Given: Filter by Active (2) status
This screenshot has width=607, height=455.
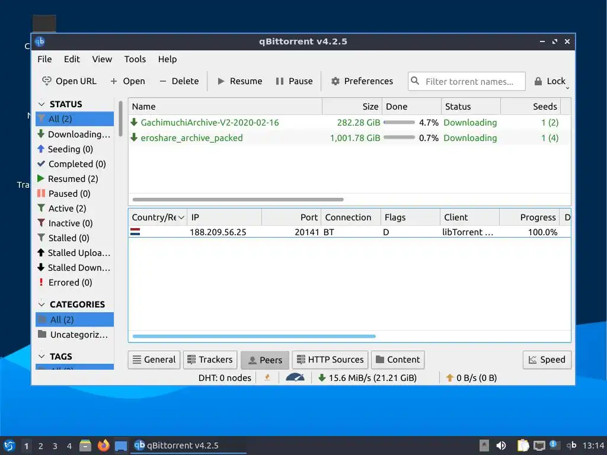Looking at the screenshot, I should (75, 208).
